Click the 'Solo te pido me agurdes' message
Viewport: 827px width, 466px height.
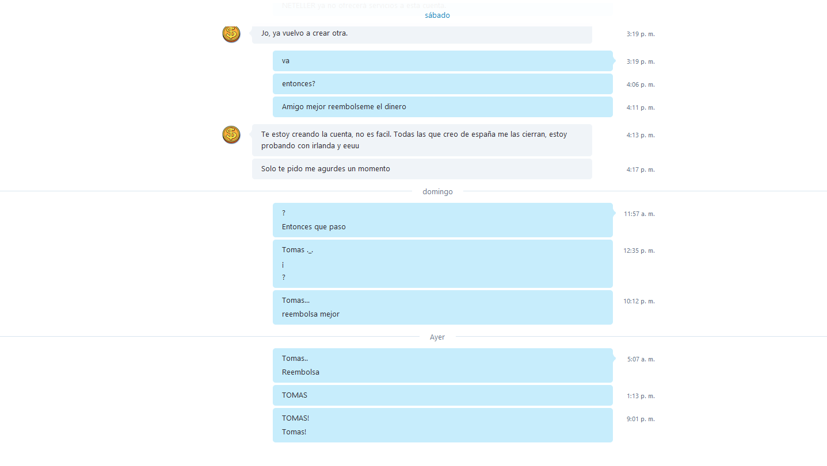click(422, 169)
